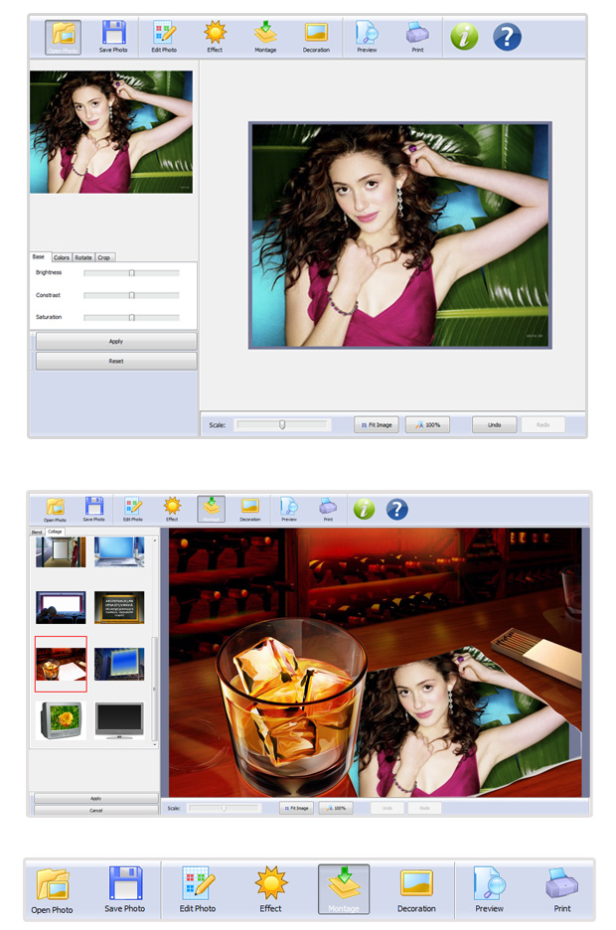Click the Brightness slider handle
This screenshot has width=616, height=930.
point(131,273)
